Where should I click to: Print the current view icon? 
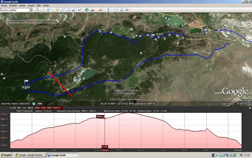coord(122,10)
